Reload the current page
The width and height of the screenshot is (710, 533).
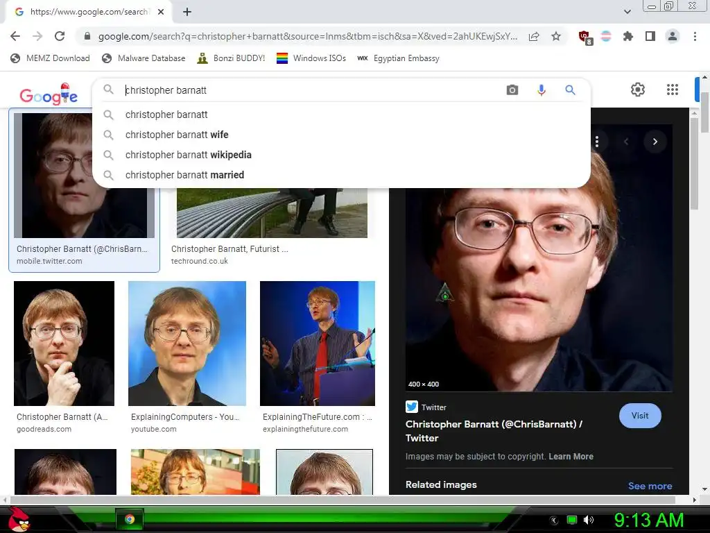(x=60, y=36)
